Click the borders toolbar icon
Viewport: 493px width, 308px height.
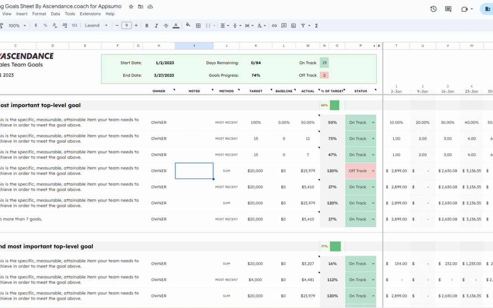click(x=198, y=26)
